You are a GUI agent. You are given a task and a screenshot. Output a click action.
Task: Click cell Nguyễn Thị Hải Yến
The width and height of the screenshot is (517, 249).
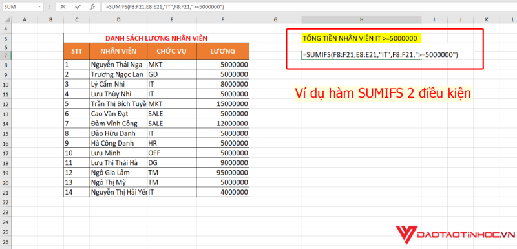coord(118,192)
